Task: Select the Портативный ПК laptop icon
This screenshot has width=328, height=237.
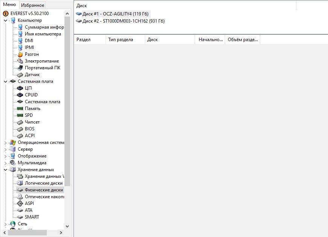Action: [x=20, y=68]
